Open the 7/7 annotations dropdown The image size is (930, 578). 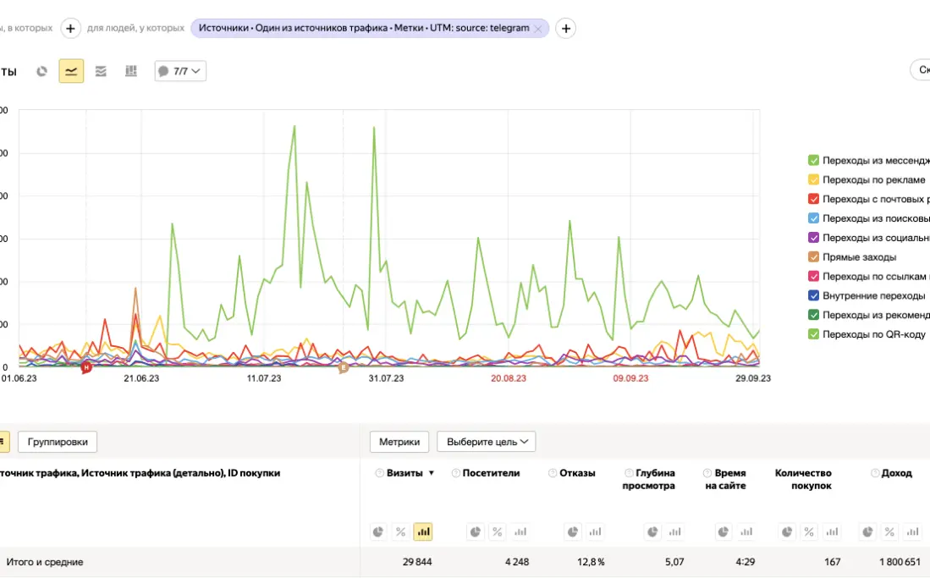coord(180,72)
